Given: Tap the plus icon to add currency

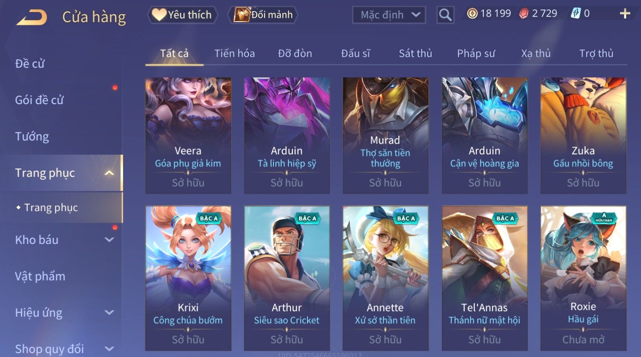Looking at the screenshot, I should [x=625, y=14].
